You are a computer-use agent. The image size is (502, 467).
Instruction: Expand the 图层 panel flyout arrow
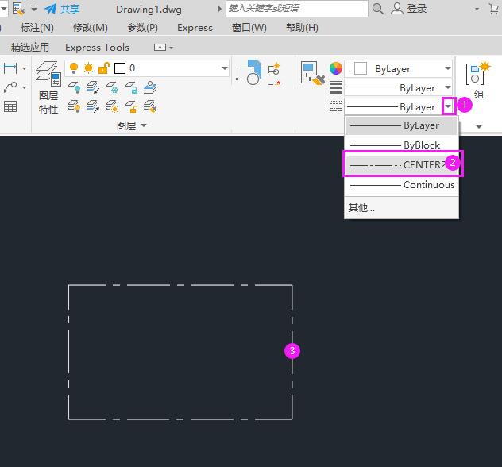coord(144,125)
